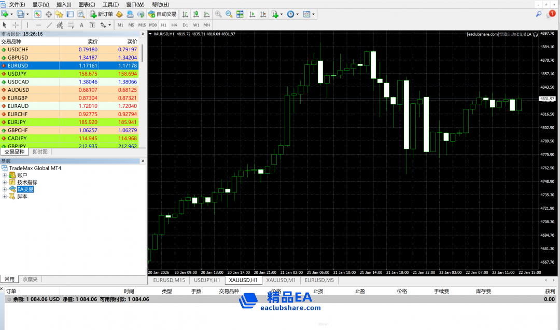Screen dimensions: 560x330
Task: Select the text label 'A' tool
Action: click(81, 25)
